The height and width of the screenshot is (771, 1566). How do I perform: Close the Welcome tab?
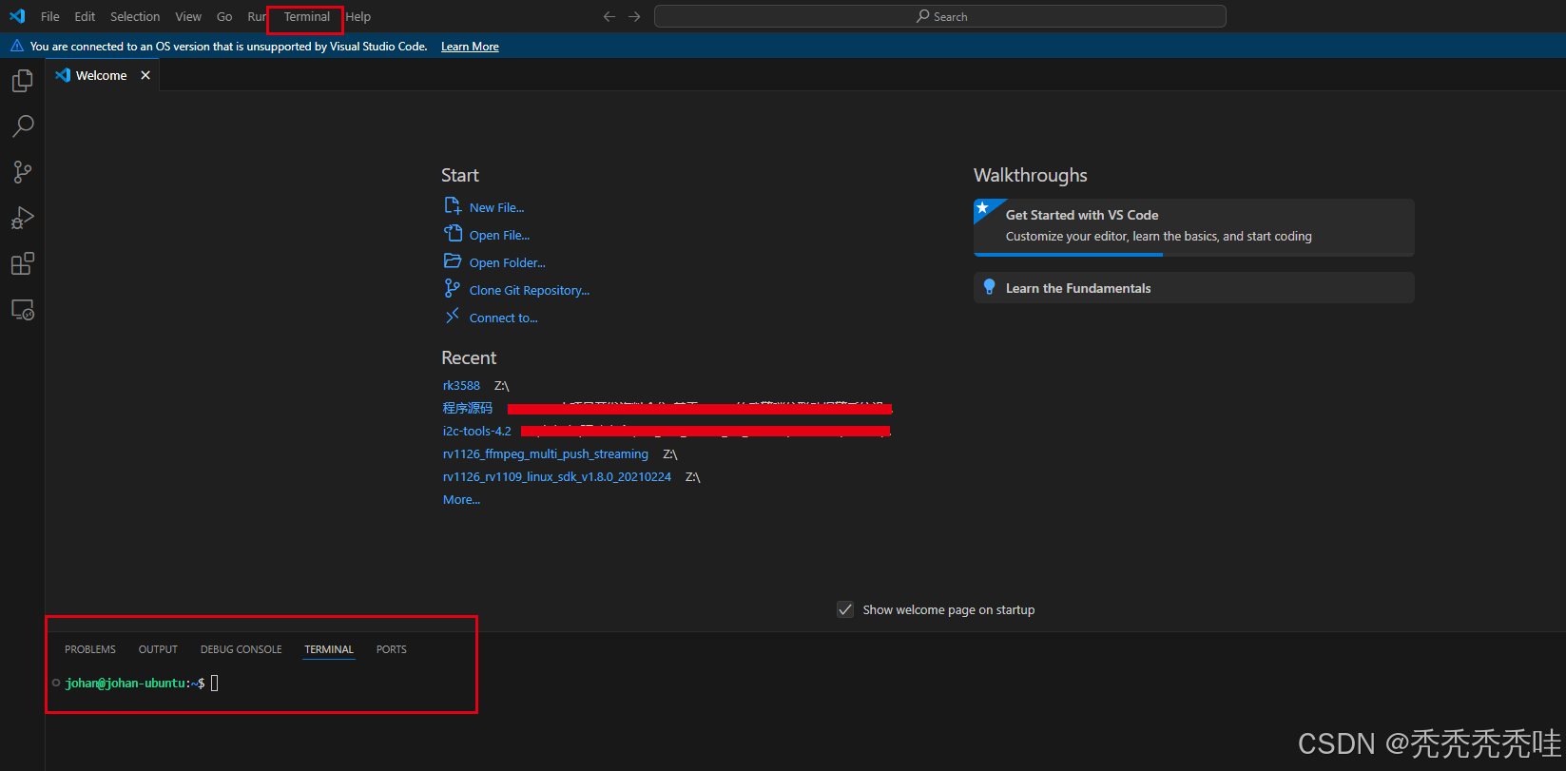[145, 75]
